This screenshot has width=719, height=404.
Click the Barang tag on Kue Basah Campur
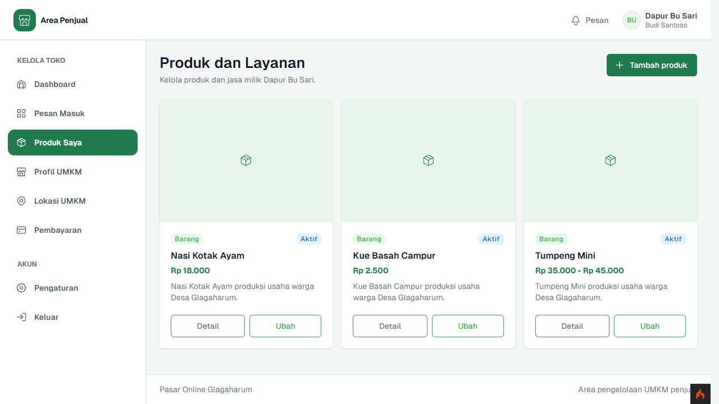pyautogui.click(x=369, y=239)
